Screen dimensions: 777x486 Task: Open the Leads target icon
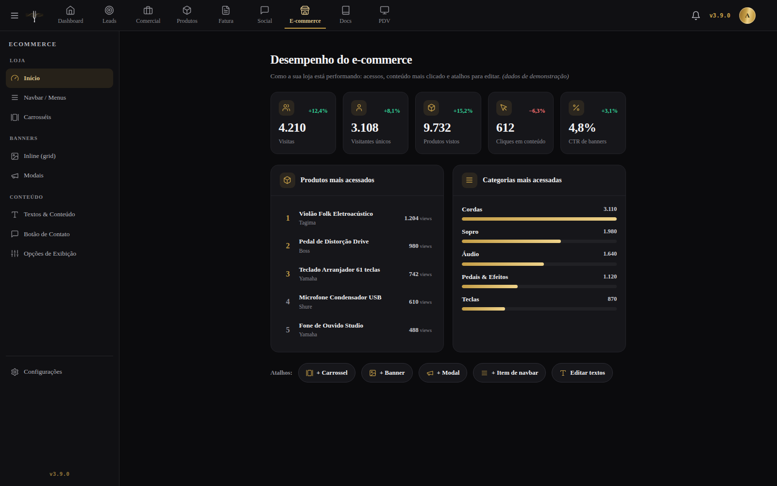coord(109,10)
